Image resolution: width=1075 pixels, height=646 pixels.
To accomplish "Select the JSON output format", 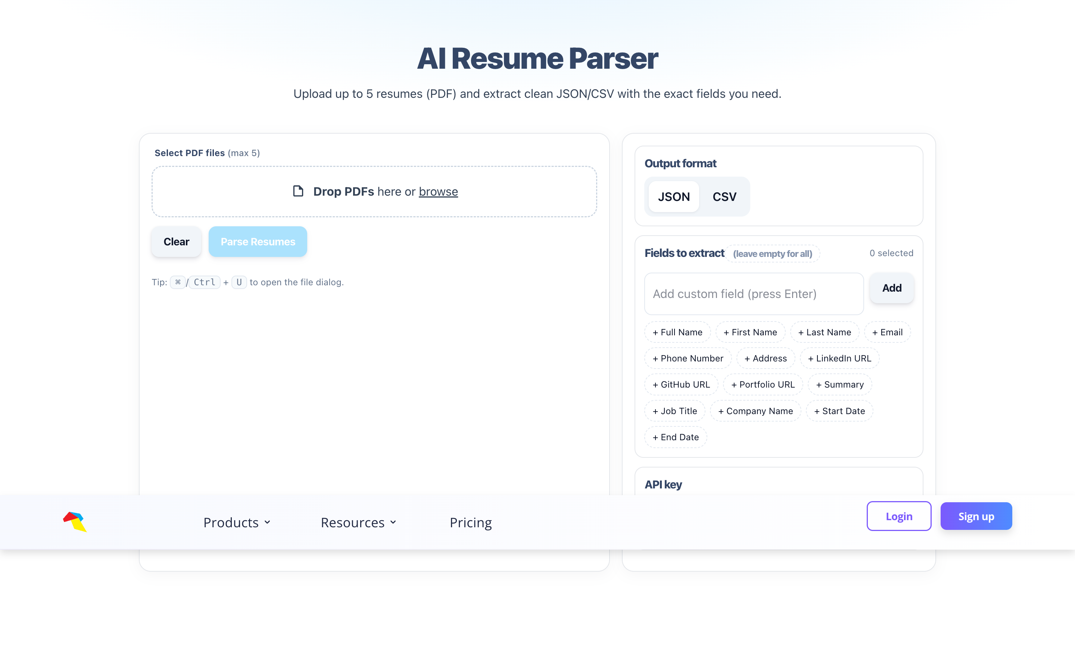I will (673, 196).
